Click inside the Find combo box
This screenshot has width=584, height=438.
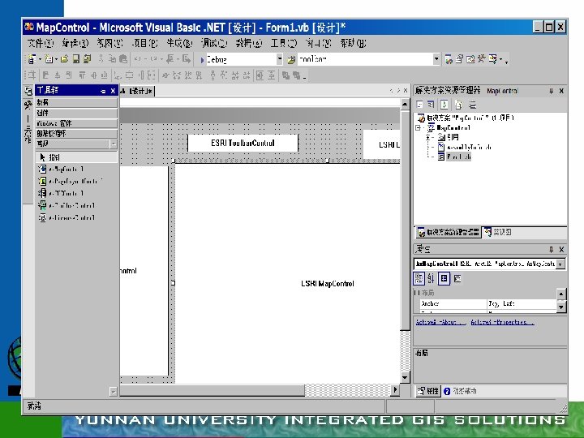coord(365,59)
